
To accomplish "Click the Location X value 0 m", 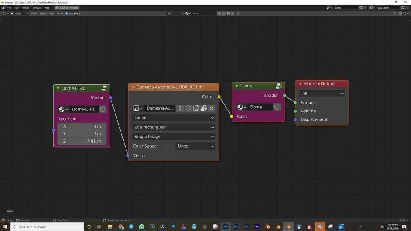I will click(x=82, y=126).
